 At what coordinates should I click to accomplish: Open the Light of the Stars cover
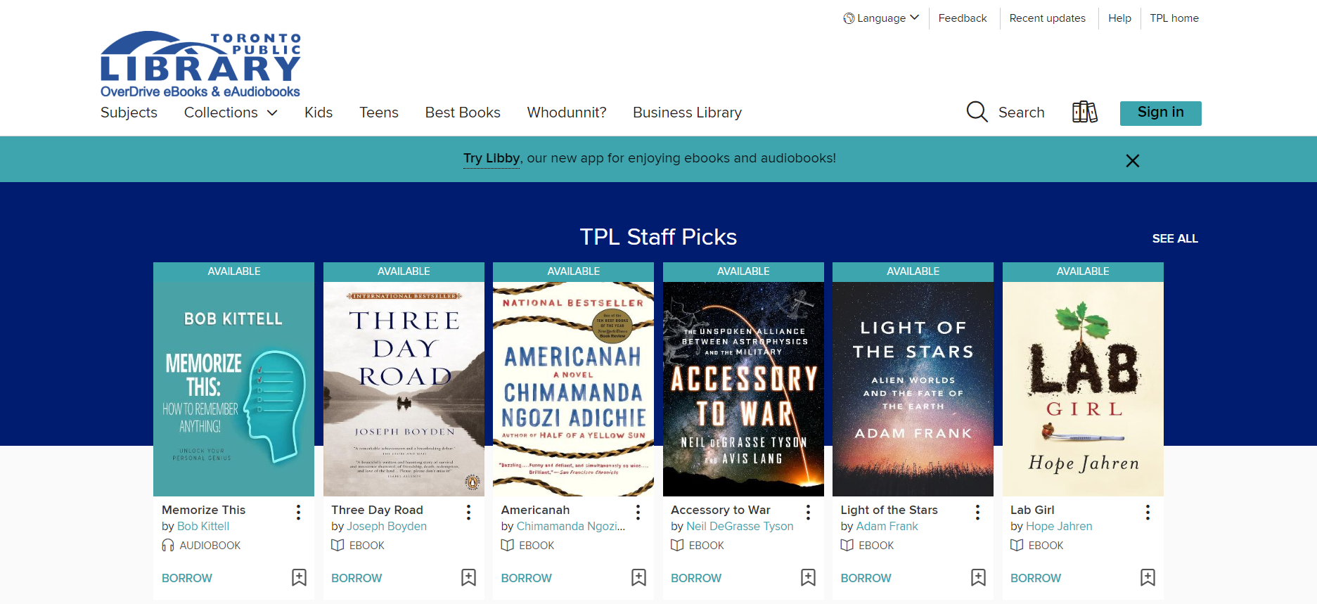tap(913, 389)
